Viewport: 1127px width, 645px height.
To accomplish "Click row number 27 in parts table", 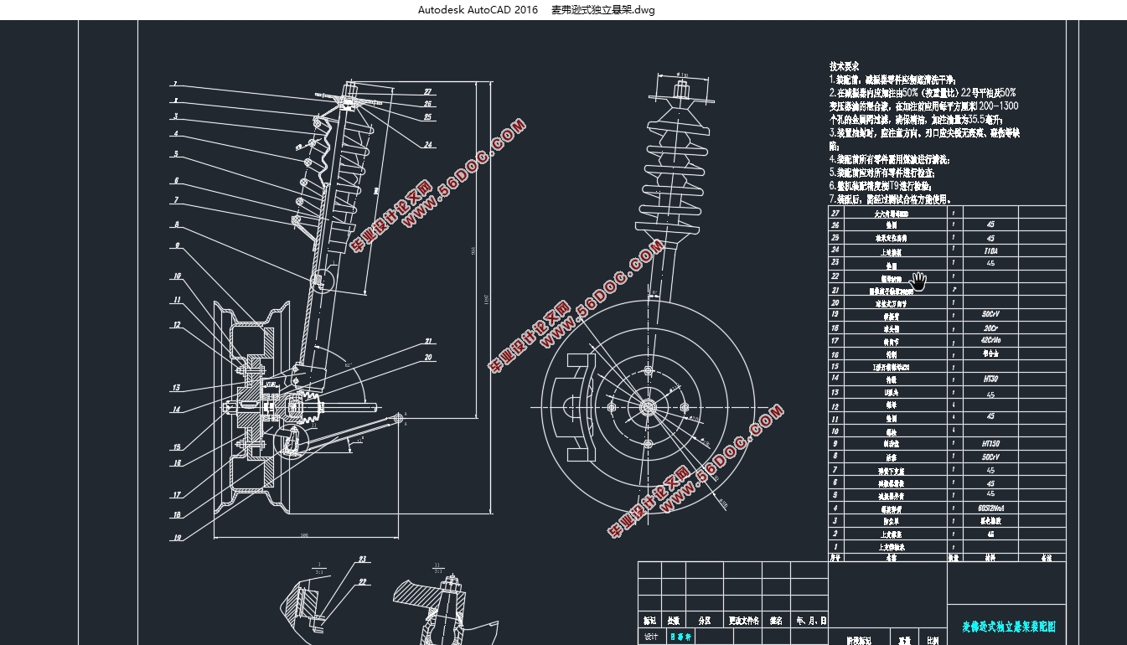I will pos(835,214).
